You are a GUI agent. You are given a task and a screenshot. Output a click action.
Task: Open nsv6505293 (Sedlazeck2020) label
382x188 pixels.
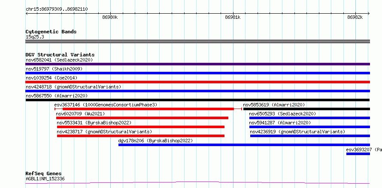[282, 114]
